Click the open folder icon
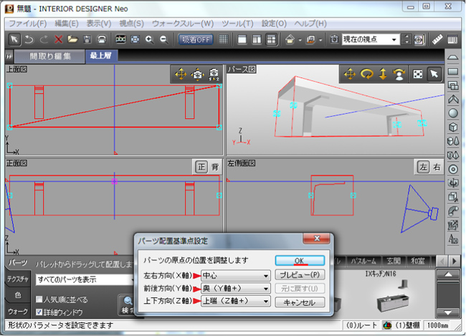This screenshot has height=336, width=466. tap(72, 39)
